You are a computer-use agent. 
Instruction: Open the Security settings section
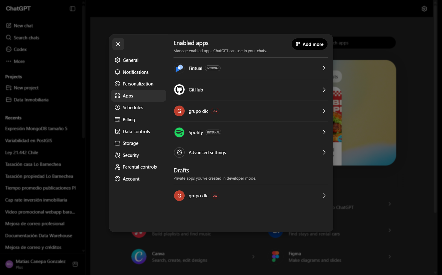138,155
